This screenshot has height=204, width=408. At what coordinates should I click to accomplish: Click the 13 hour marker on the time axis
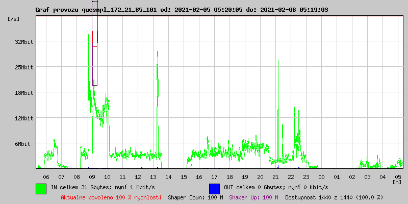153,176
